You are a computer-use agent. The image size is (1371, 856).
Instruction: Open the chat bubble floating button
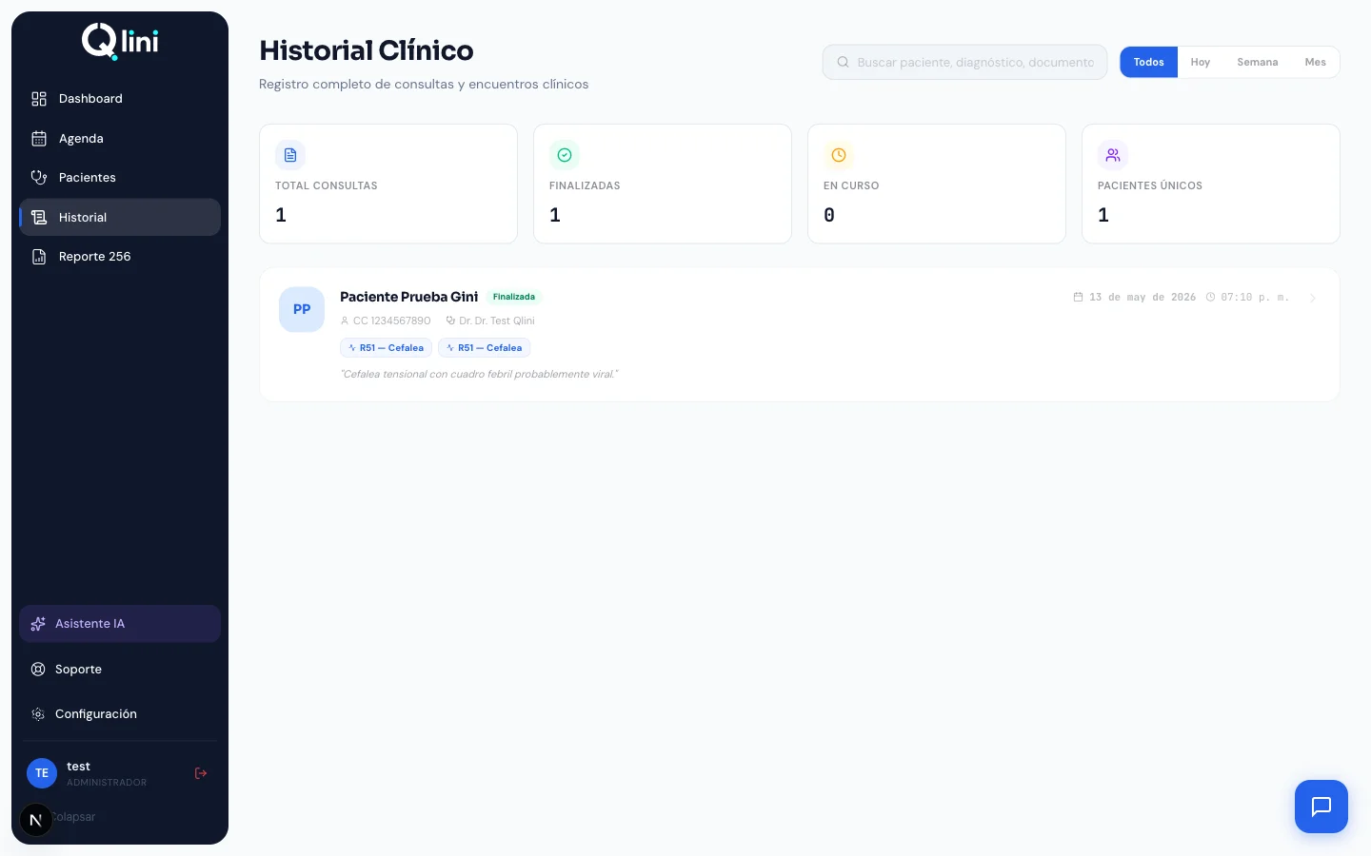[x=1321, y=807]
